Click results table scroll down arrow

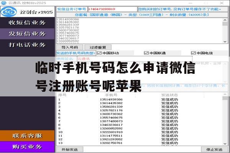click(x=225, y=144)
